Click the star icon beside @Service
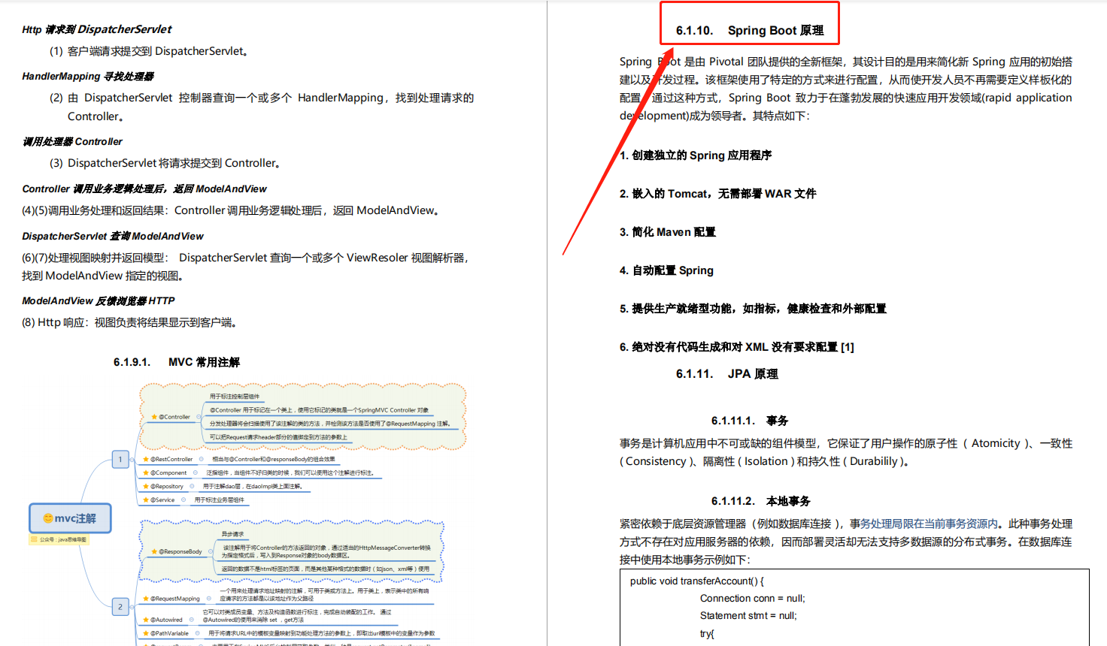Image resolution: width=1107 pixels, height=646 pixels. pyautogui.click(x=145, y=500)
